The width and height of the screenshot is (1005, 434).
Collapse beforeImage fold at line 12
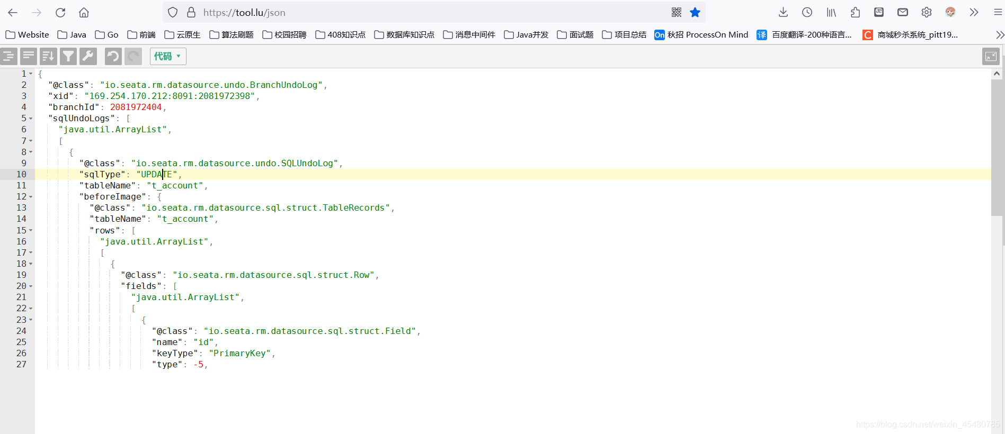point(31,197)
